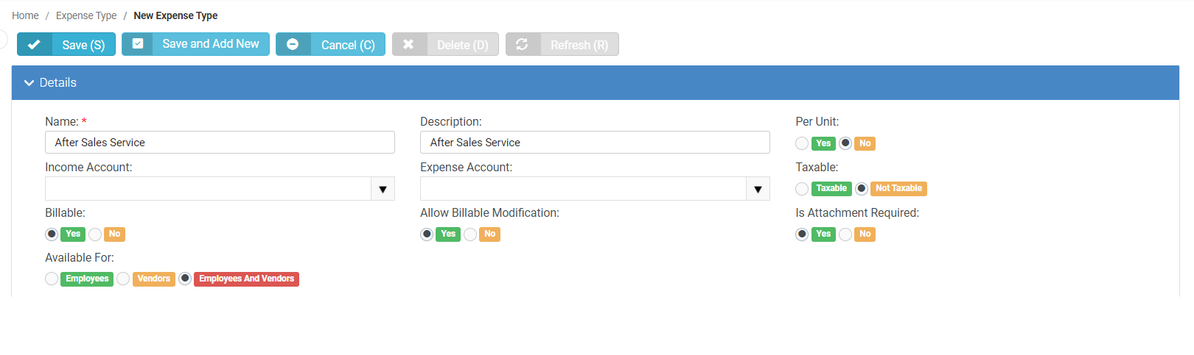This screenshot has height=355, width=1194.
Task: Set Per Unit to Yes
Action: (802, 143)
